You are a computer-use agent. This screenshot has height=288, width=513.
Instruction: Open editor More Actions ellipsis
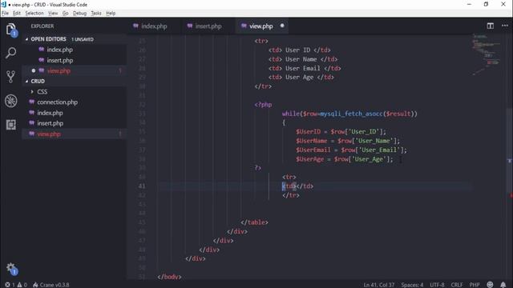click(505, 26)
